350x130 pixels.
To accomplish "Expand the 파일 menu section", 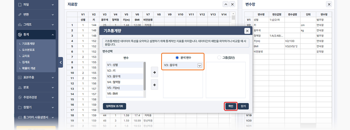I will (36, 5).
